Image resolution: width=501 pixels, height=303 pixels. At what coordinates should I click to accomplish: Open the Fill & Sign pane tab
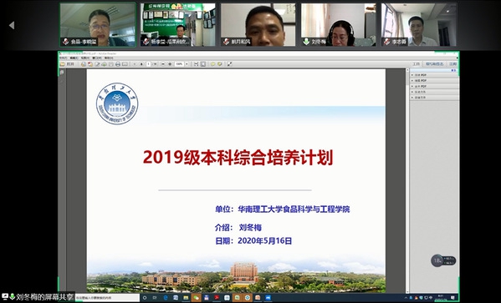click(x=435, y=64)
